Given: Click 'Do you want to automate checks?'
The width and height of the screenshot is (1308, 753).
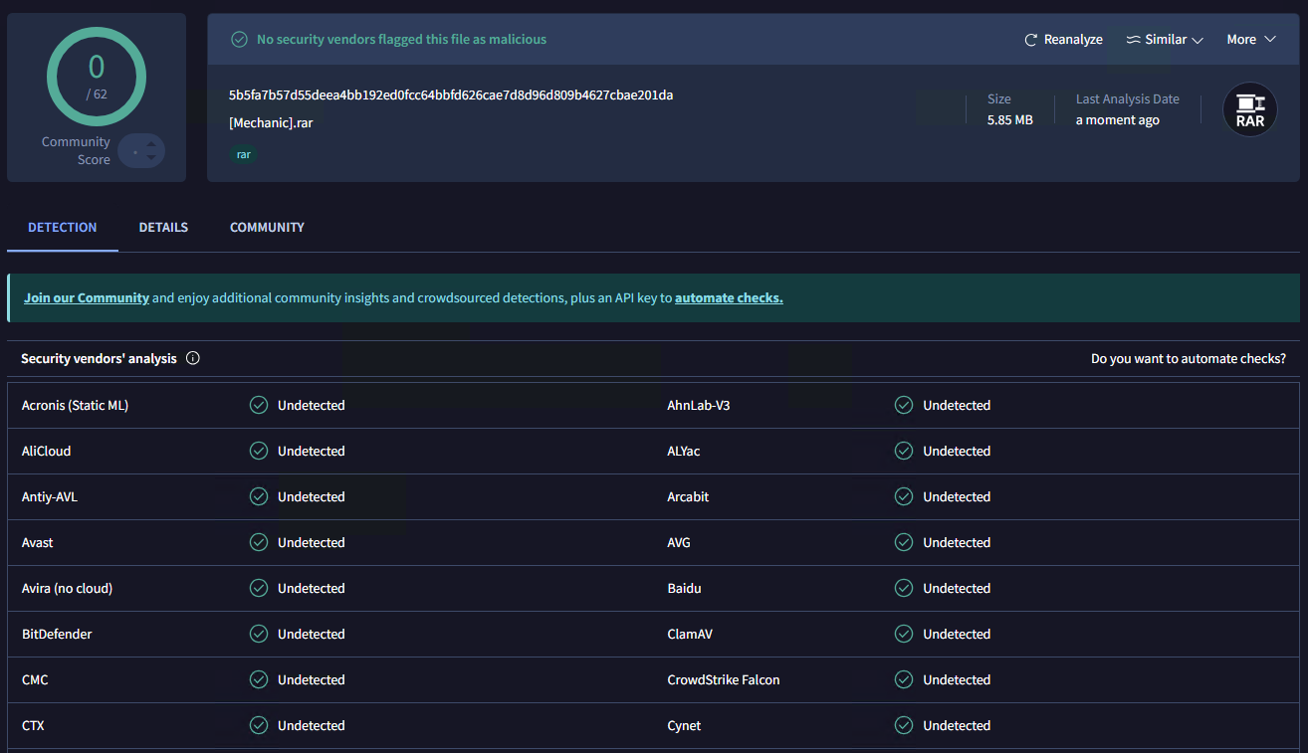Looking at the screenshot, I should pos(1188,358).
